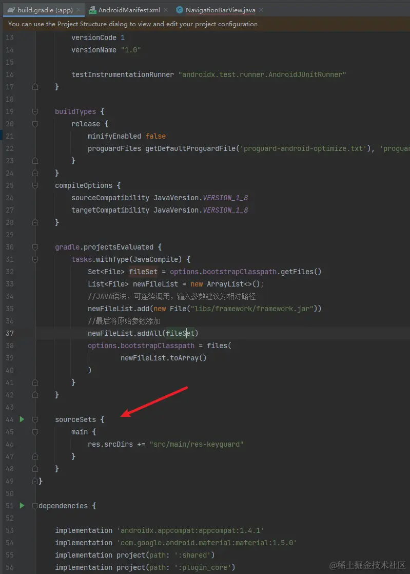Screen dimensions: 410x574
Task: Click the AndroidJUnitRunner string value
Action: (x=262, y=74)
